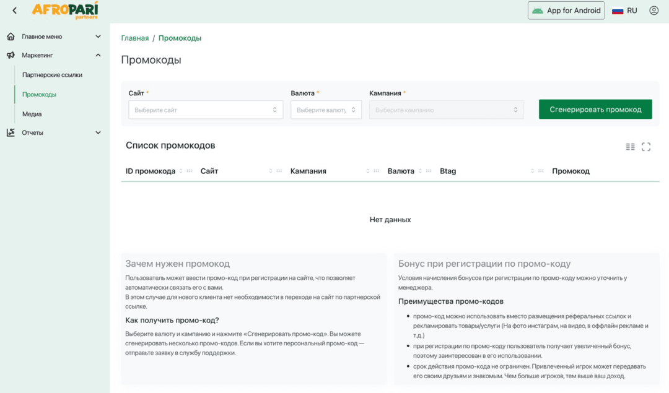The width and height of the screenshot is (669, 393).
Task: Click the chart icon beside Отчеты
Action: [11, 132]
